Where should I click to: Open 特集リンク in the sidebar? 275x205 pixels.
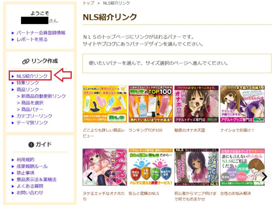pos(27,83)
